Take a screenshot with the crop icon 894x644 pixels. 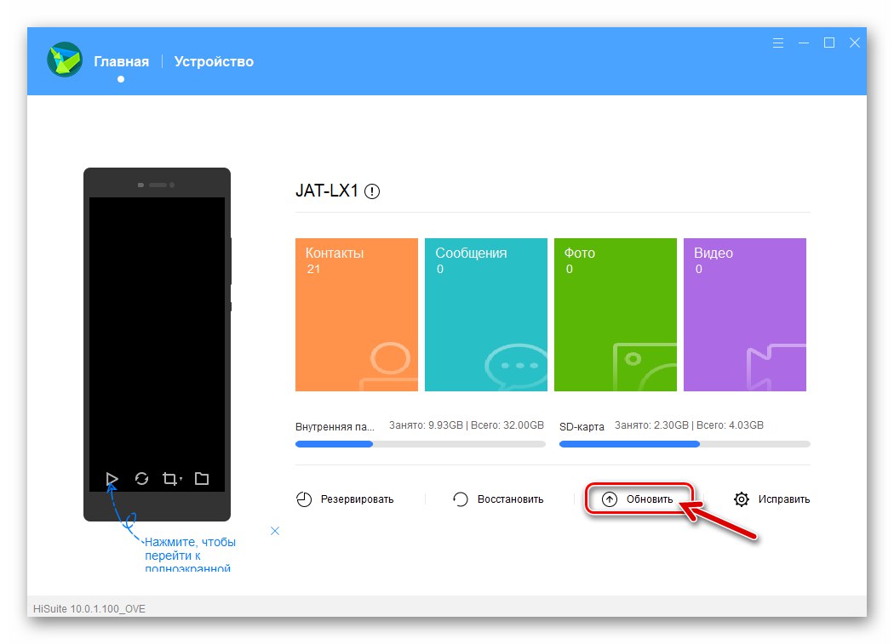pyautogui.click(x=171, y=479)
